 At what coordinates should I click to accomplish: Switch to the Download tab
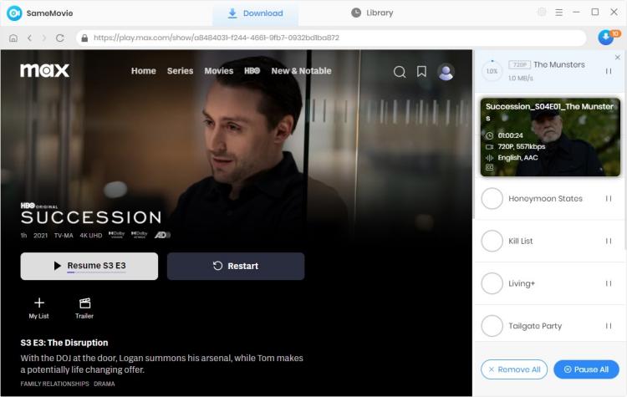pyautogui.click(x=256, y=13)
